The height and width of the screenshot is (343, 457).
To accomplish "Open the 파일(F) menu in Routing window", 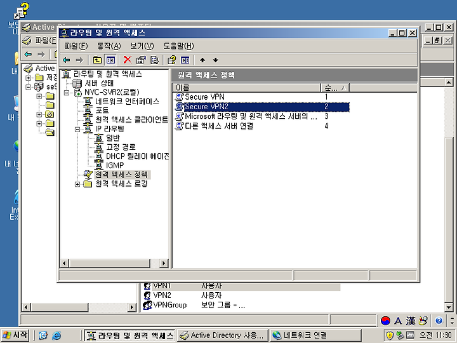I will (76, 46).
